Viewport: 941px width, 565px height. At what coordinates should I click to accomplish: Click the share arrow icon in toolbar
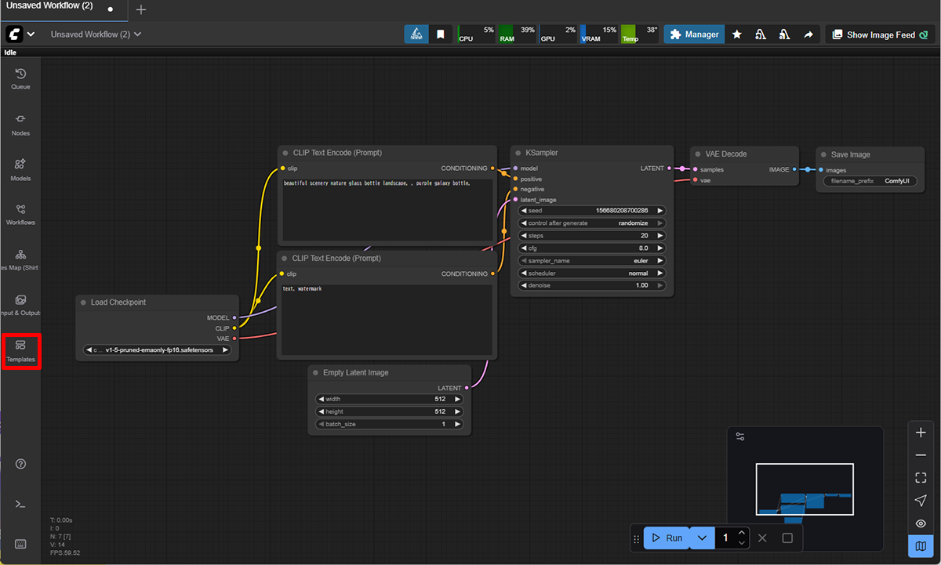(808, 34)
